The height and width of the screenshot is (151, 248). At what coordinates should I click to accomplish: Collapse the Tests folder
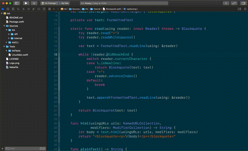[4, 46]
